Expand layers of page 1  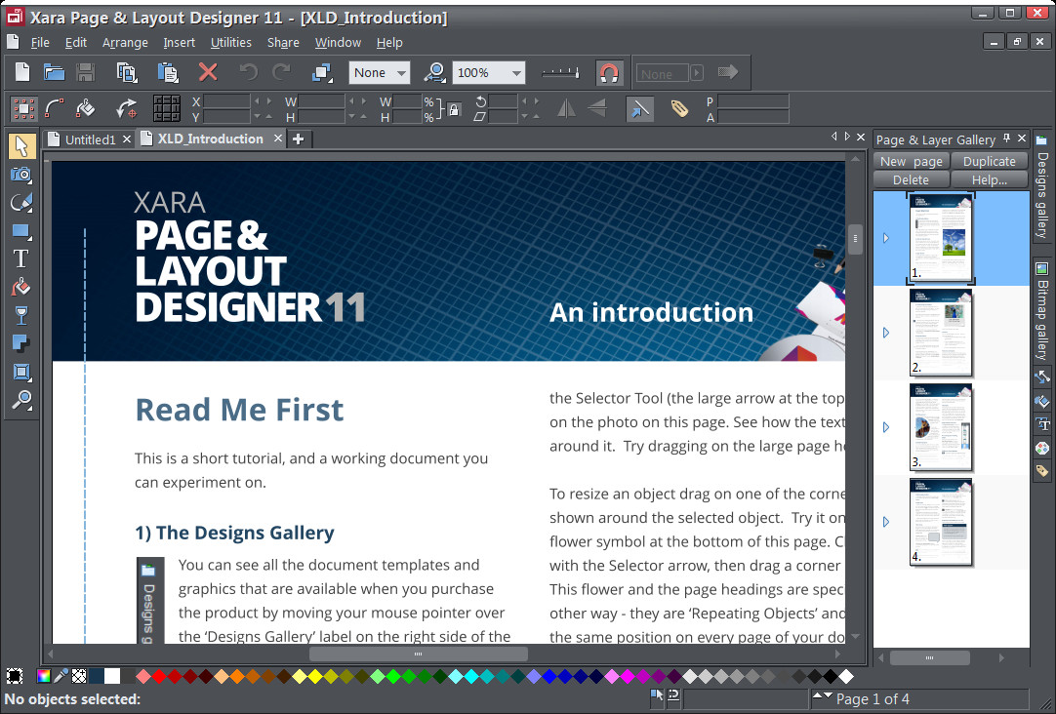point(886,238)
